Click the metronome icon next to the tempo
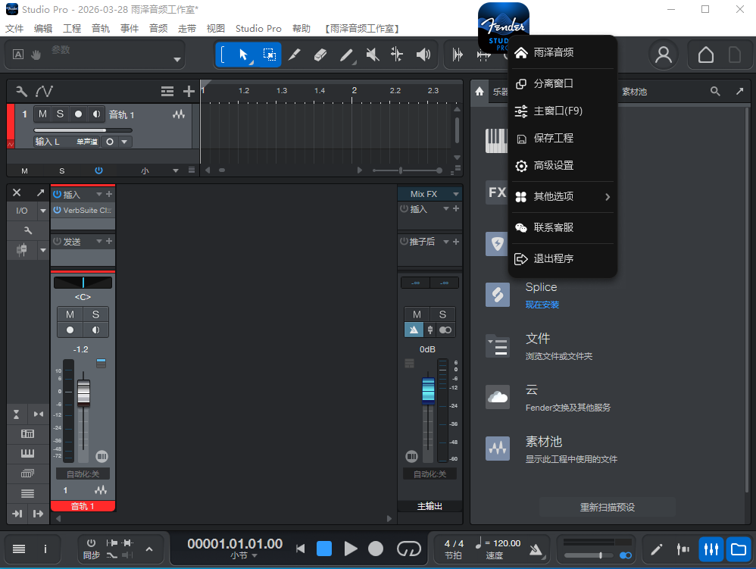 [x=535, y=549]
